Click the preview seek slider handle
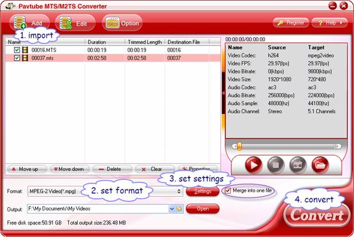Viewport: 354px width, 237px height. (x=239, y=146)
